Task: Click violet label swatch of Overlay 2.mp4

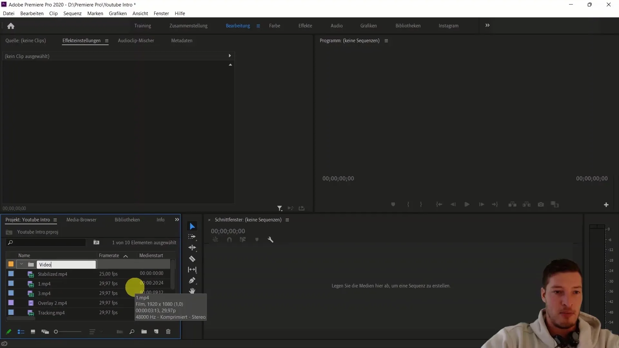Action: tap(11, 303)
